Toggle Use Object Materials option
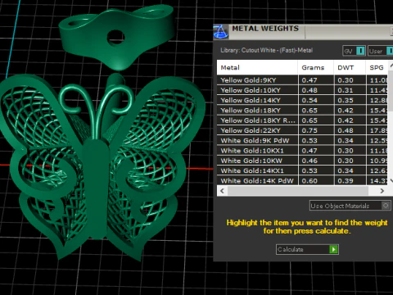This screenshot has height=295, width=393. click(x=350, y=206)
